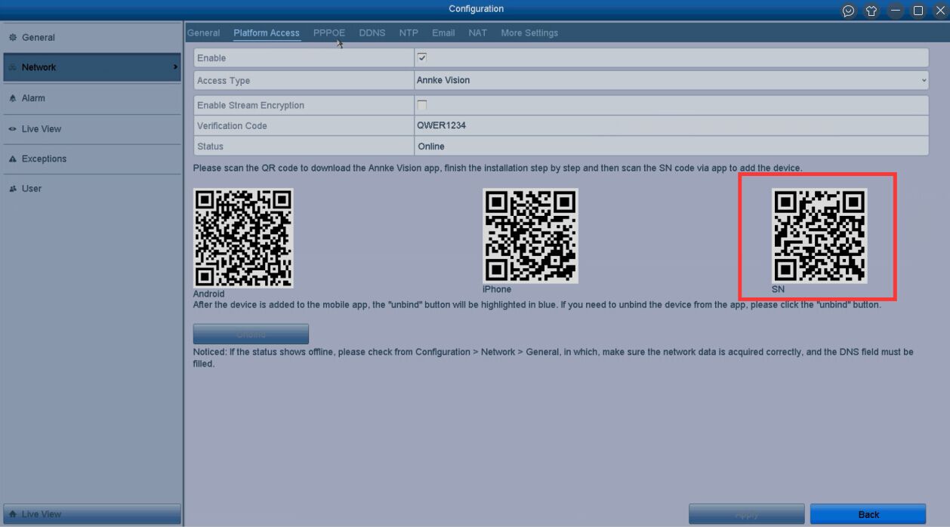
Task: Switch to the PPPOE tab
Action: pos(329,33)
